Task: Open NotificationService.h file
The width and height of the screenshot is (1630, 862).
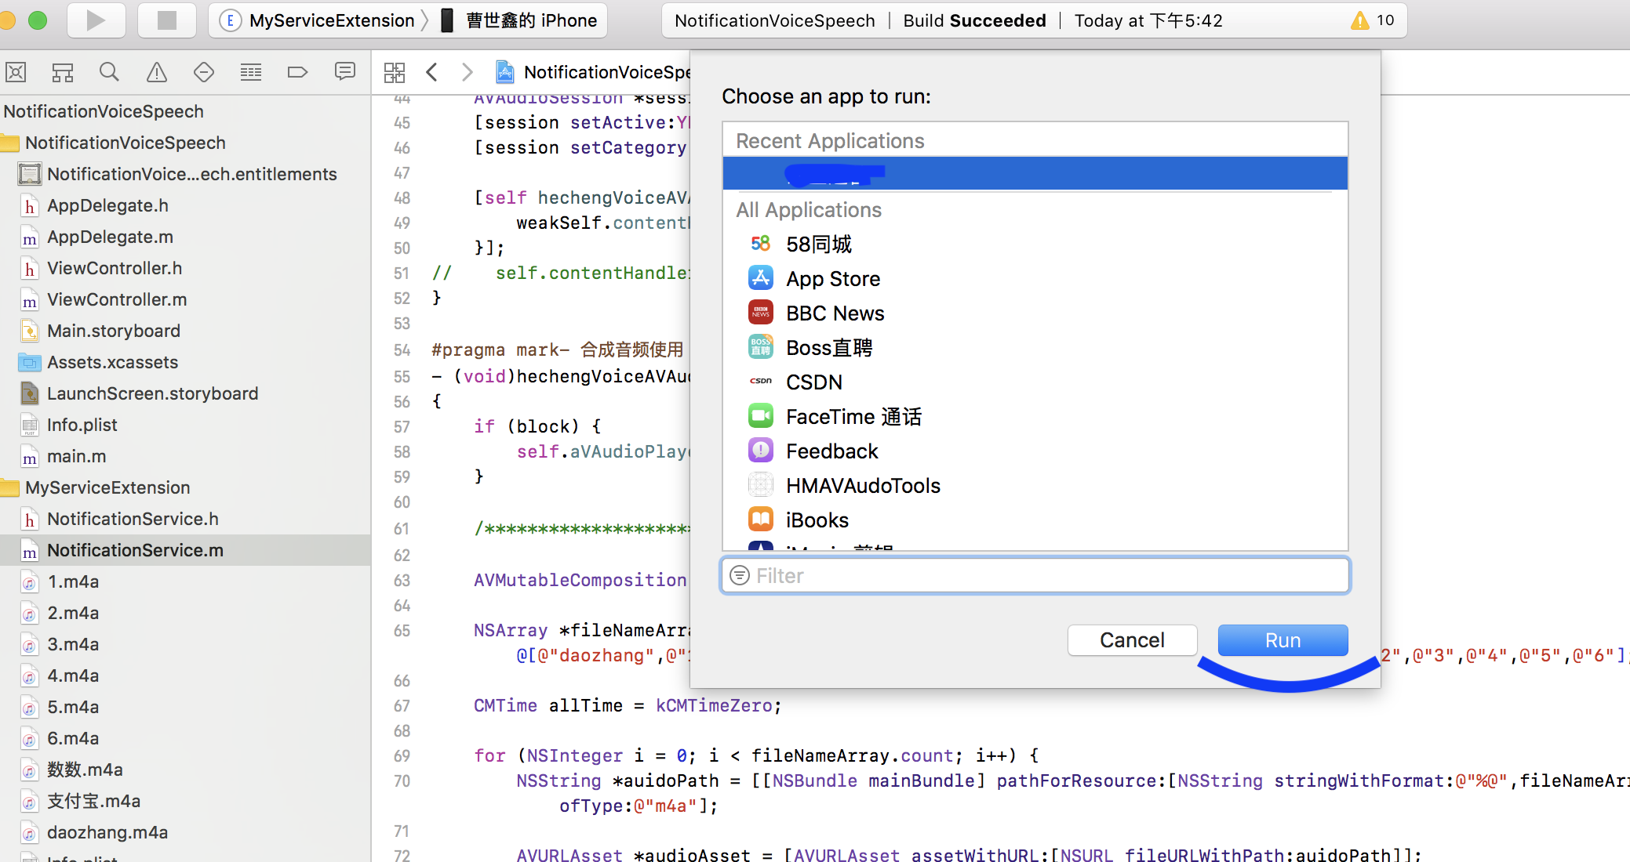Action: pos(133,519)
